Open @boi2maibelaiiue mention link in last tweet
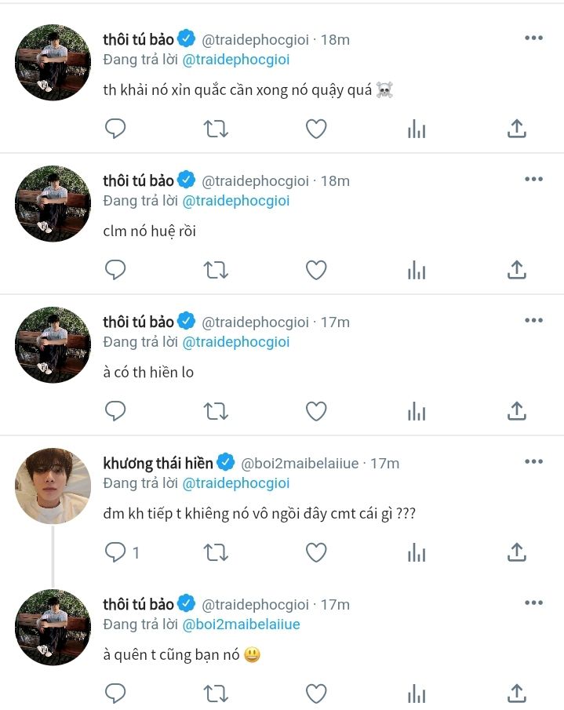The height and width of the screenshot is (710, 564). [x=242, y=624]
